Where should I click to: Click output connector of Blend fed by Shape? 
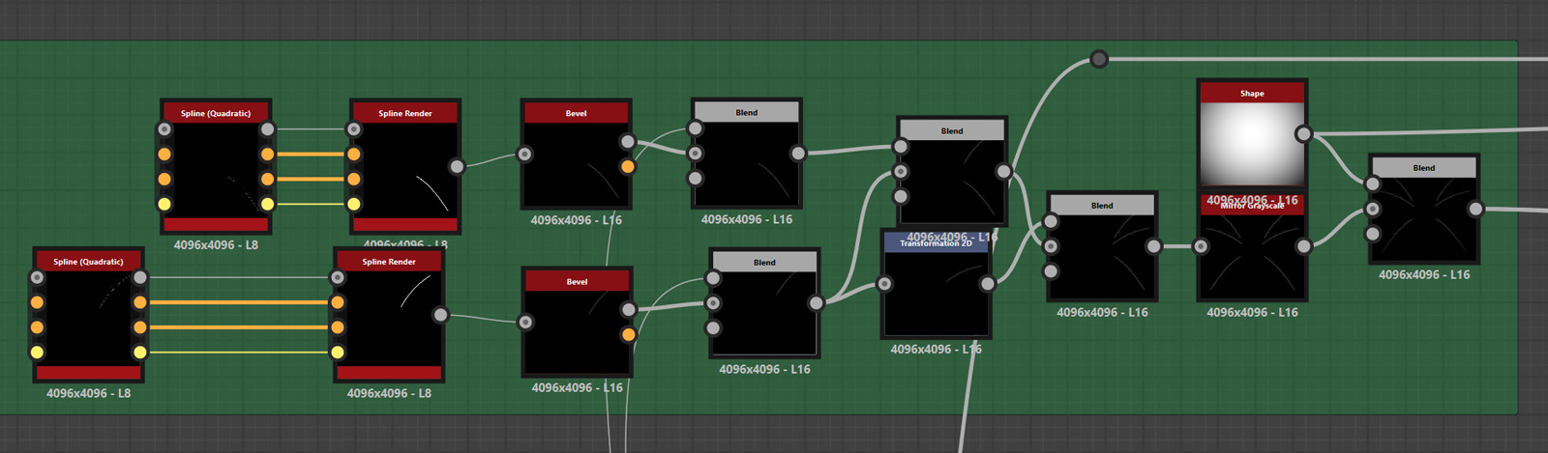pyautogui.click(x=1475, y=208)
